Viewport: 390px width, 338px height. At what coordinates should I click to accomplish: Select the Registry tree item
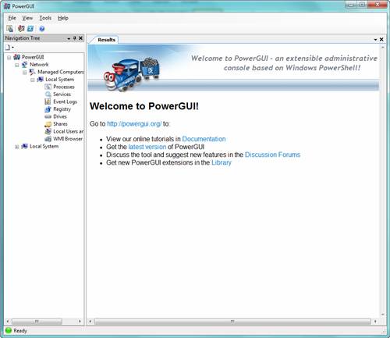pos(62,109)
